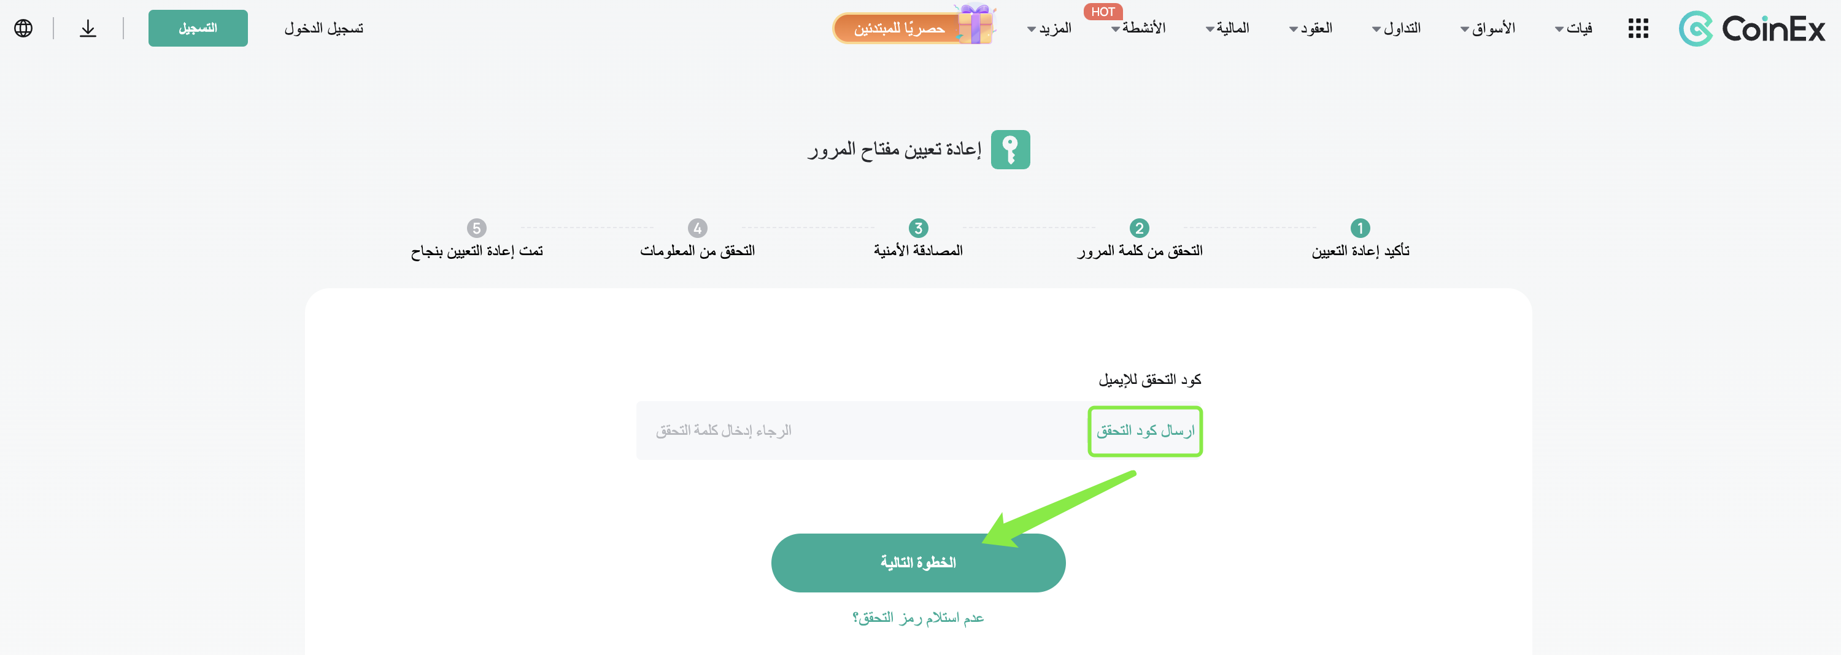This screenshot has width=1841, height=655.
Task: Click ارسال كود التحقق send code
Action: click(x=1145, y=431)
